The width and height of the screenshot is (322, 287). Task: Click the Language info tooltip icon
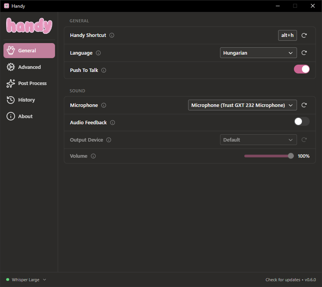98,53
